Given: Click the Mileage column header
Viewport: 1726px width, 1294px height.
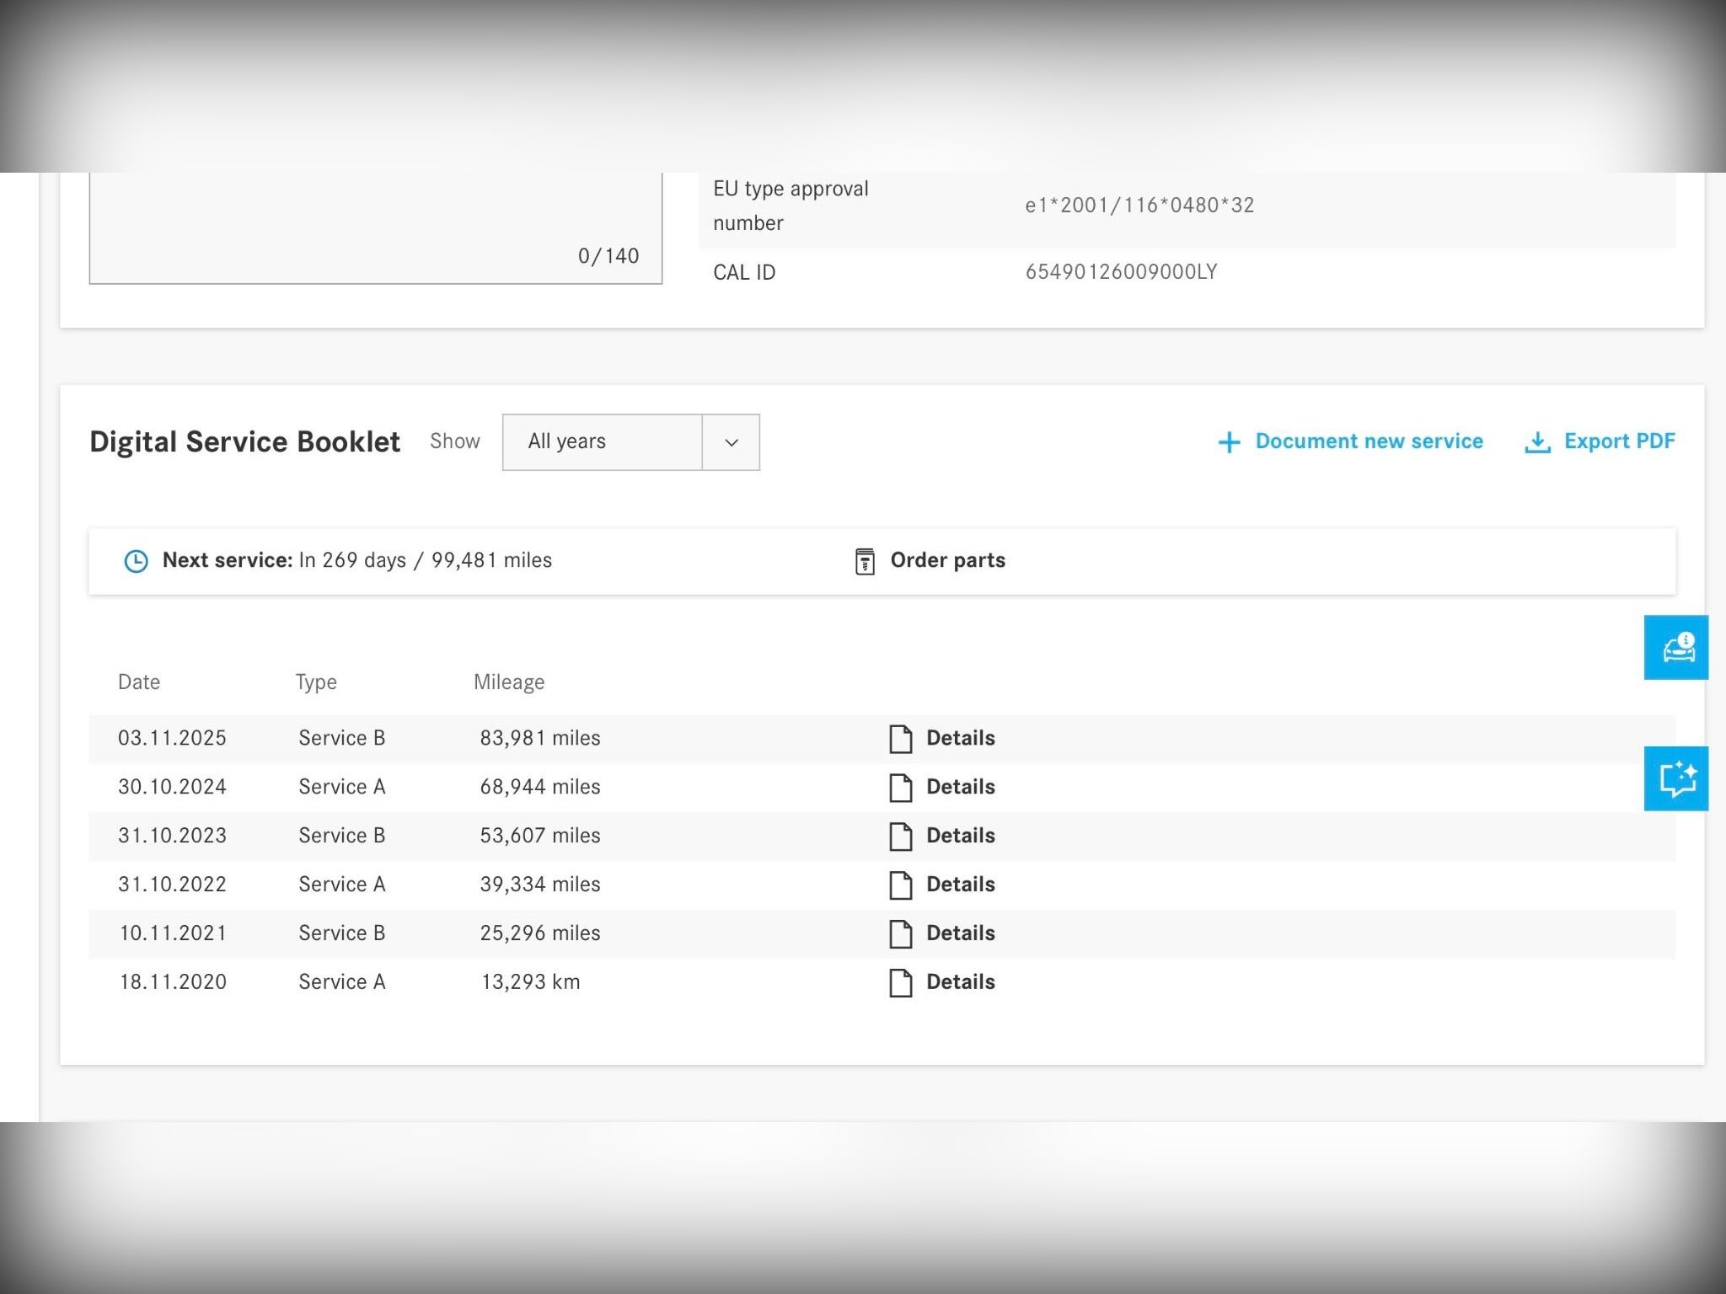Looking at the screenshot, I should 509,682.
